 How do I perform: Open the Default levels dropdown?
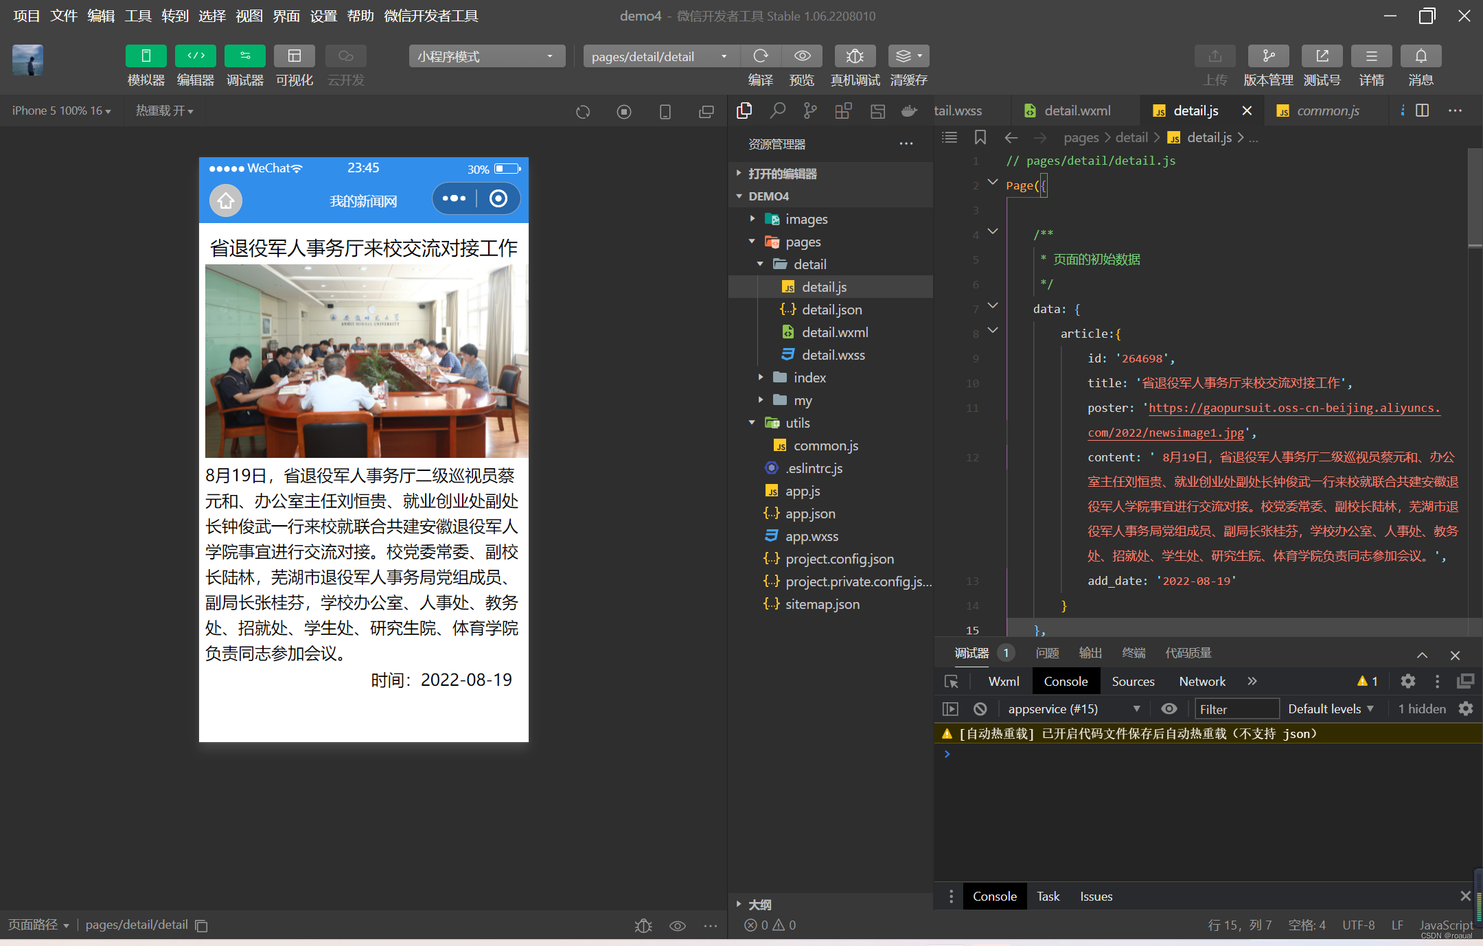[1330, 709]
